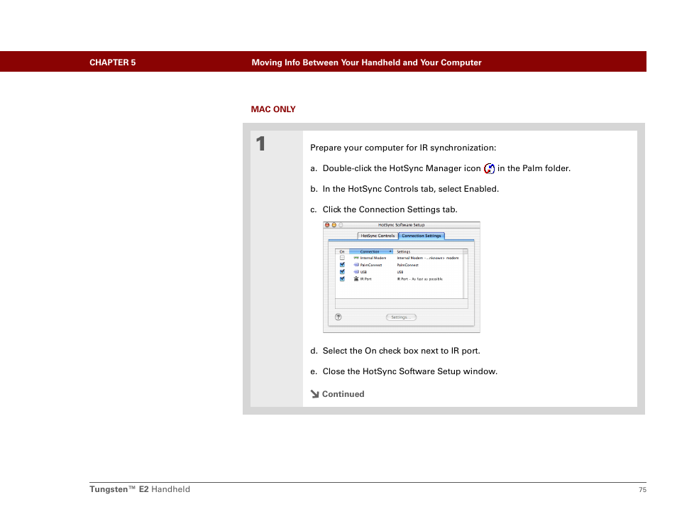The image size is (677, 524).
Task: Uncheck the USB On checkbox
Action: 342,272
